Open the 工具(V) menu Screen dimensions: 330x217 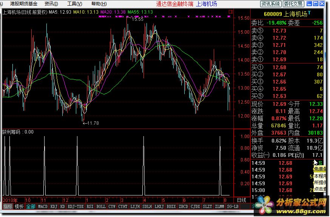tap(74, 3)
